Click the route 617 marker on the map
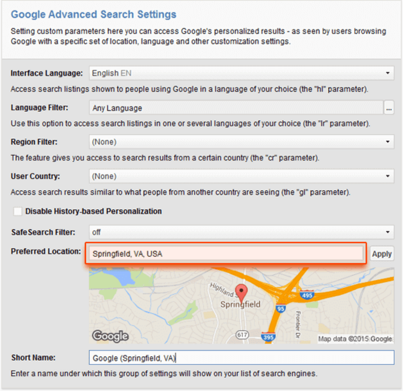 coord(242,335)
